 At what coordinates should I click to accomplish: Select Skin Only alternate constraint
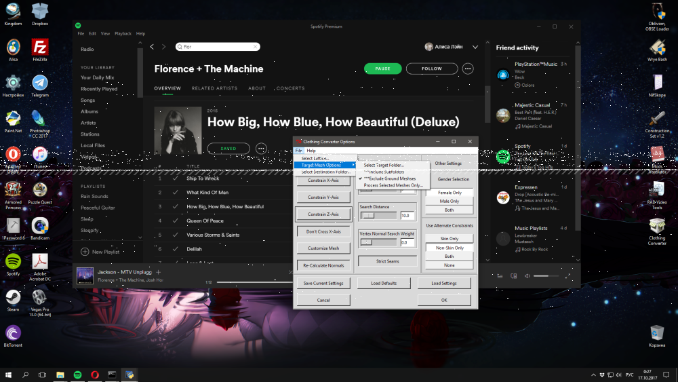coord(450,238)
